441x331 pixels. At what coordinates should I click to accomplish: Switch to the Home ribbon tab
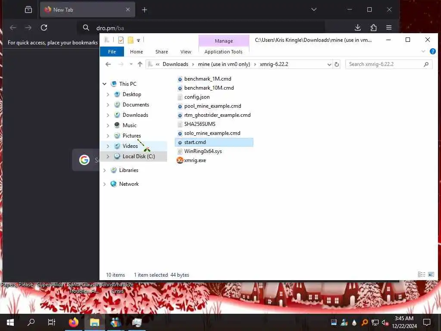tap(137, 52)
